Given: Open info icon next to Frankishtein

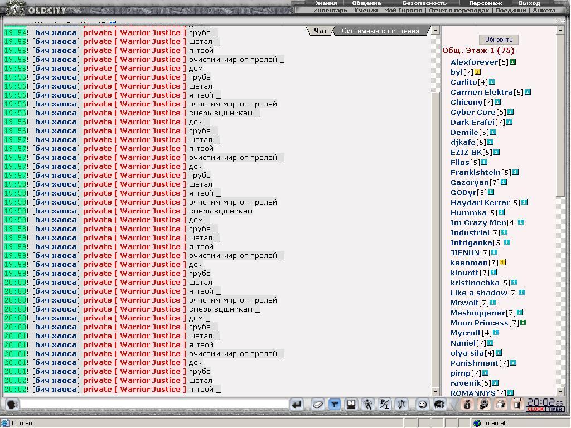Looking at the screenshot, I should click(x=515, y=172).
